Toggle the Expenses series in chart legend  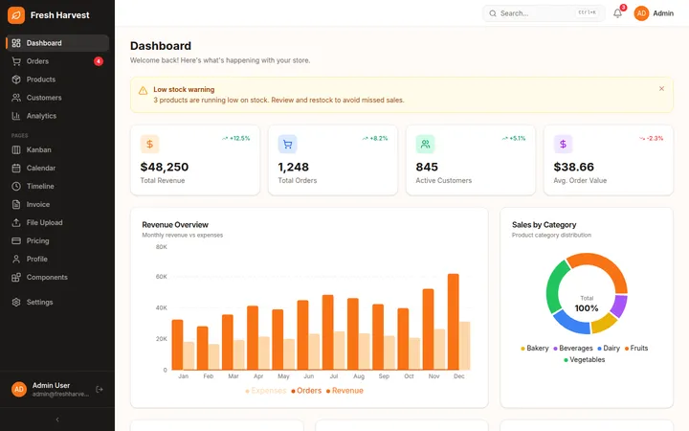[x=266, y=391]
